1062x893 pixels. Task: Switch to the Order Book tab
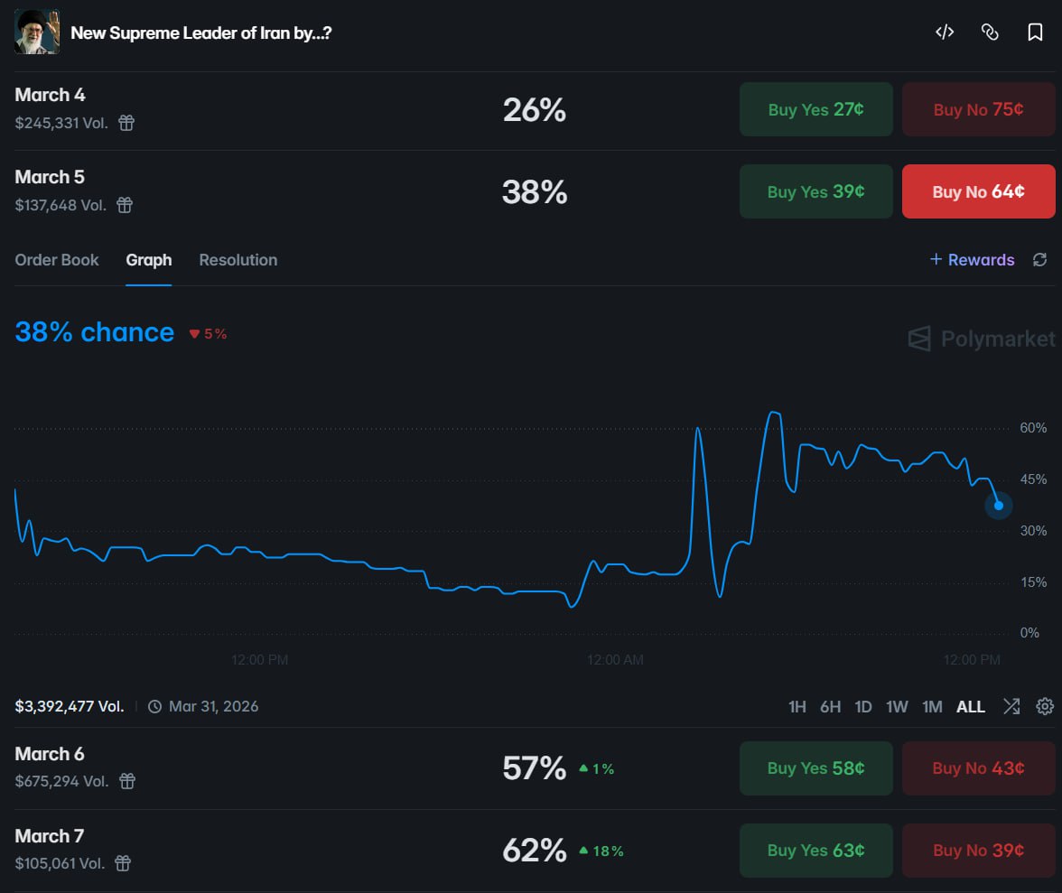pyautogui.click(x=57, y=260)
